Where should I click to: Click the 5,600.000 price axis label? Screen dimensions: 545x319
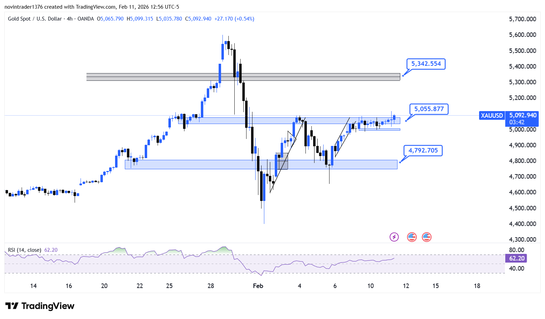(x=523, y=35)
